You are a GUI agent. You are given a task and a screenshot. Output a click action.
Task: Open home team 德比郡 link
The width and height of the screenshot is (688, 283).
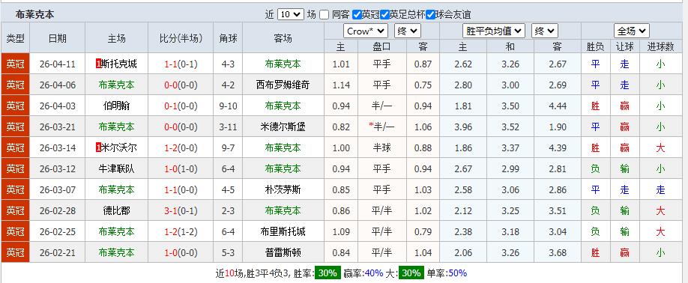pyautogui.click(x=116, y=210)
